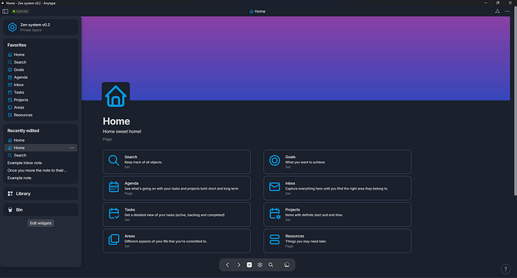Viewport: 517px width, 278px height.
Task: Click the 'Home sweet home!' description
Action: pos(122,132)
